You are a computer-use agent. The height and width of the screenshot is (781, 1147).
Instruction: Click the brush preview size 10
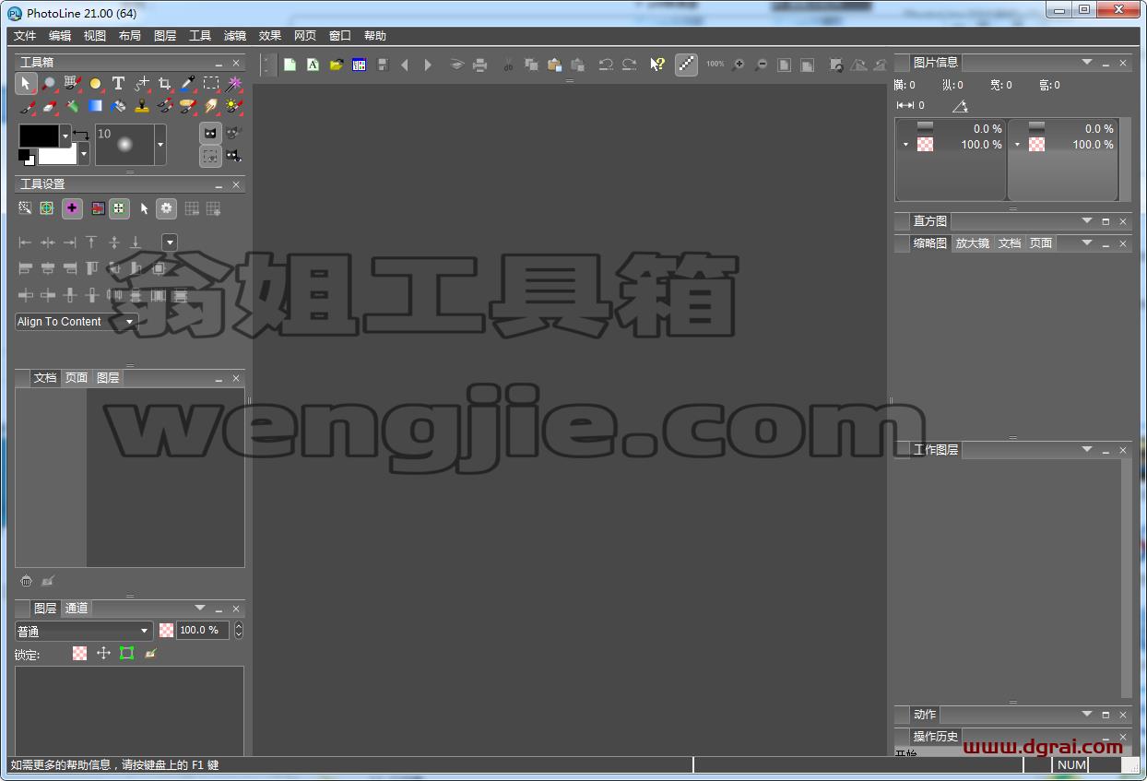(x=124, y=145)
